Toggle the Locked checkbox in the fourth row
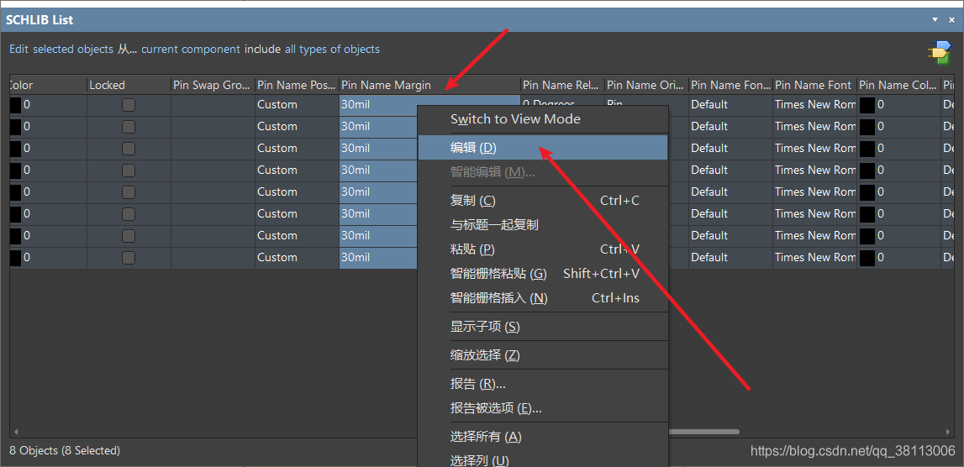 pyautogui.click(x=129, y=171)
